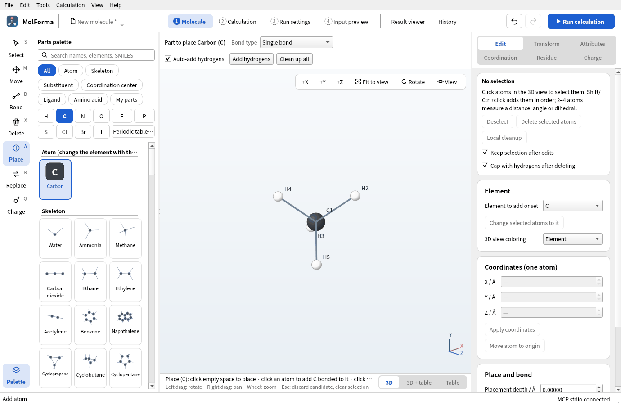This screenshot has width=621, height=405.
Task: Open the Bond type dropdown
Action: pos(297,42)
